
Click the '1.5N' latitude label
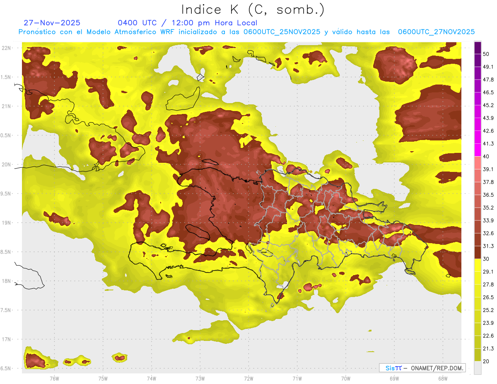click(6, 77)
